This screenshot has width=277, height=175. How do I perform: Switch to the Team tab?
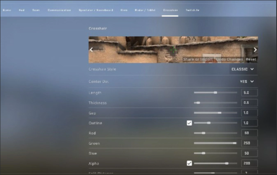pyautogui.click(x=36, y=10)
